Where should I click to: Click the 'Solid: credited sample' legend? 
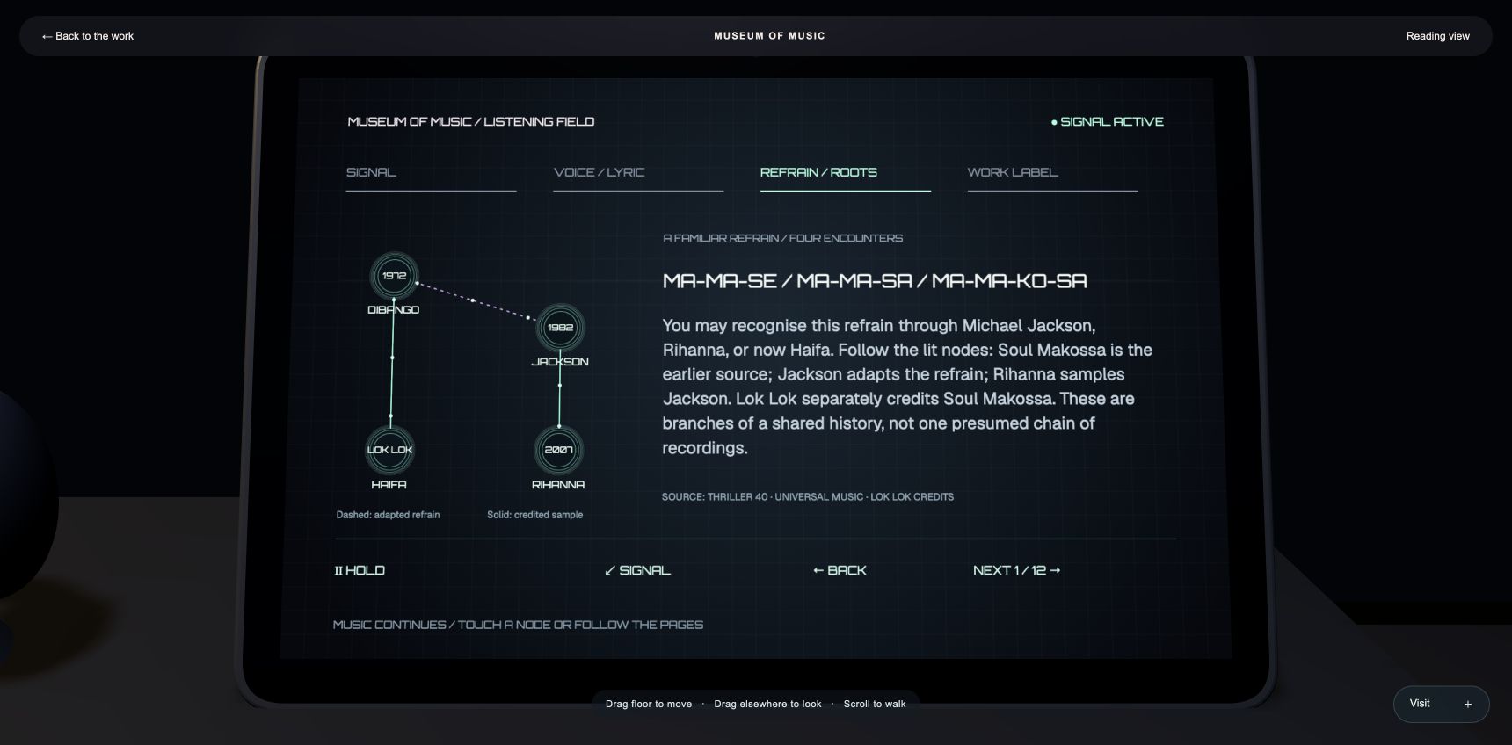coord(534,515)
